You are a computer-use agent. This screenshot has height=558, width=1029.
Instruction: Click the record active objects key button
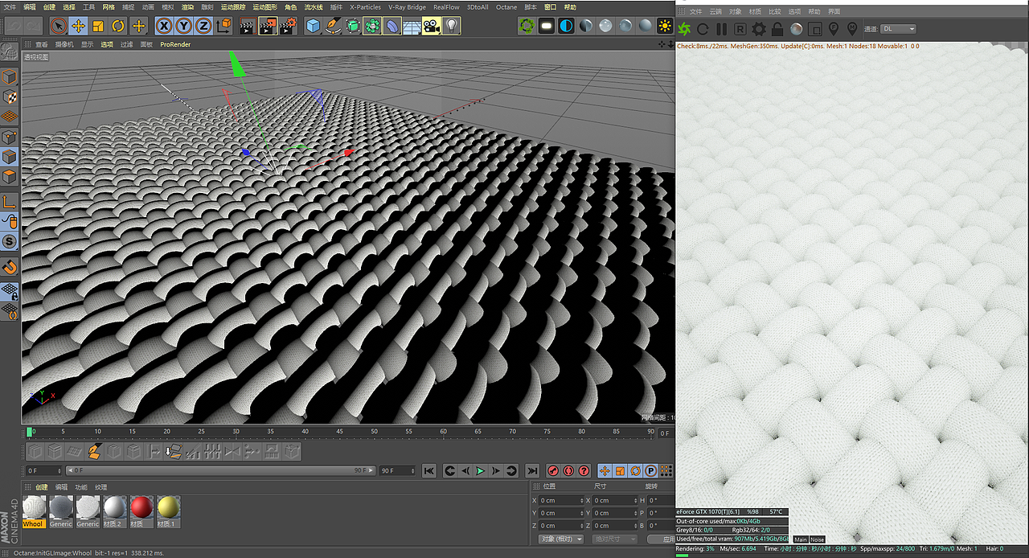pyautogui.click(x=553, y=470)
